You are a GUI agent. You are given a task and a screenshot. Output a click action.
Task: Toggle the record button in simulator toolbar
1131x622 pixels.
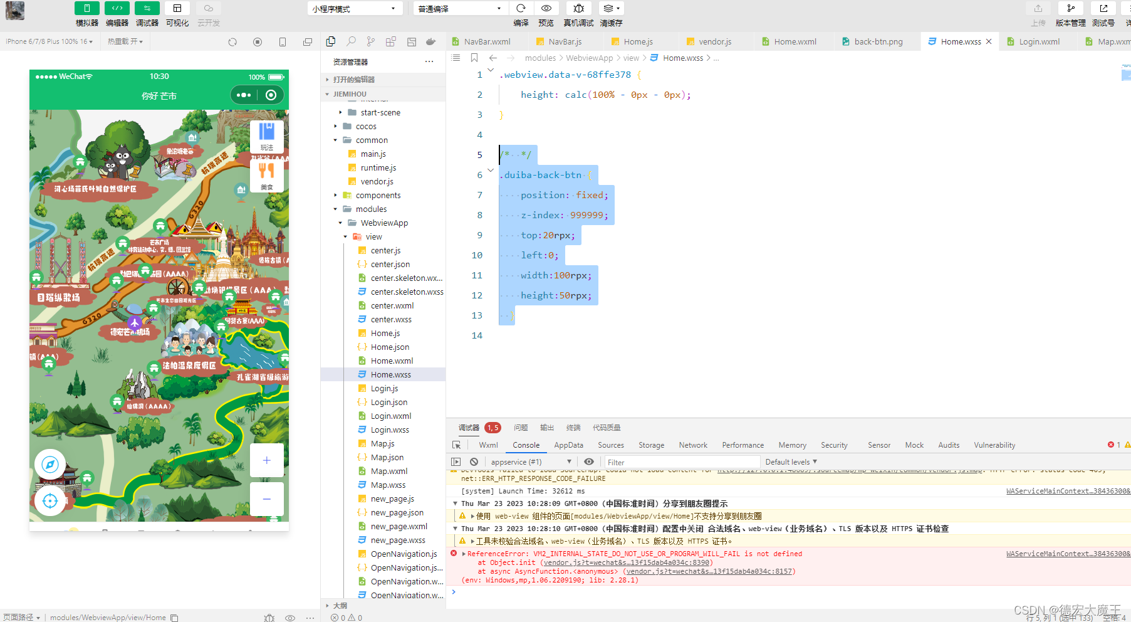coord(257,41)
